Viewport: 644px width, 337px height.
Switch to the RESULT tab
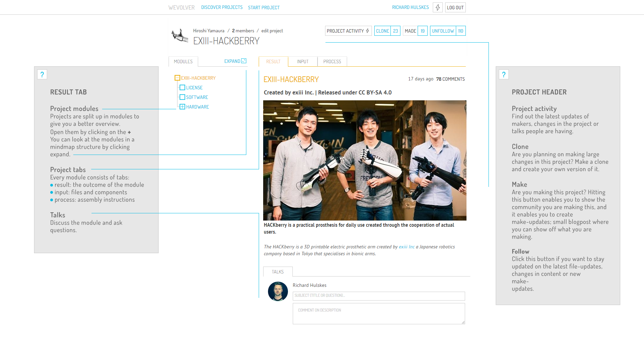point(273,61)
